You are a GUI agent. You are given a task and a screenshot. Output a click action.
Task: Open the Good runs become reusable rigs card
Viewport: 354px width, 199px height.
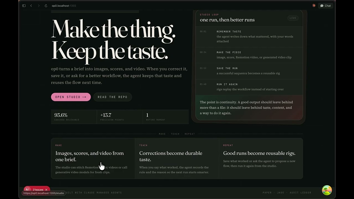pyautogui.click(x=261, y=158)
